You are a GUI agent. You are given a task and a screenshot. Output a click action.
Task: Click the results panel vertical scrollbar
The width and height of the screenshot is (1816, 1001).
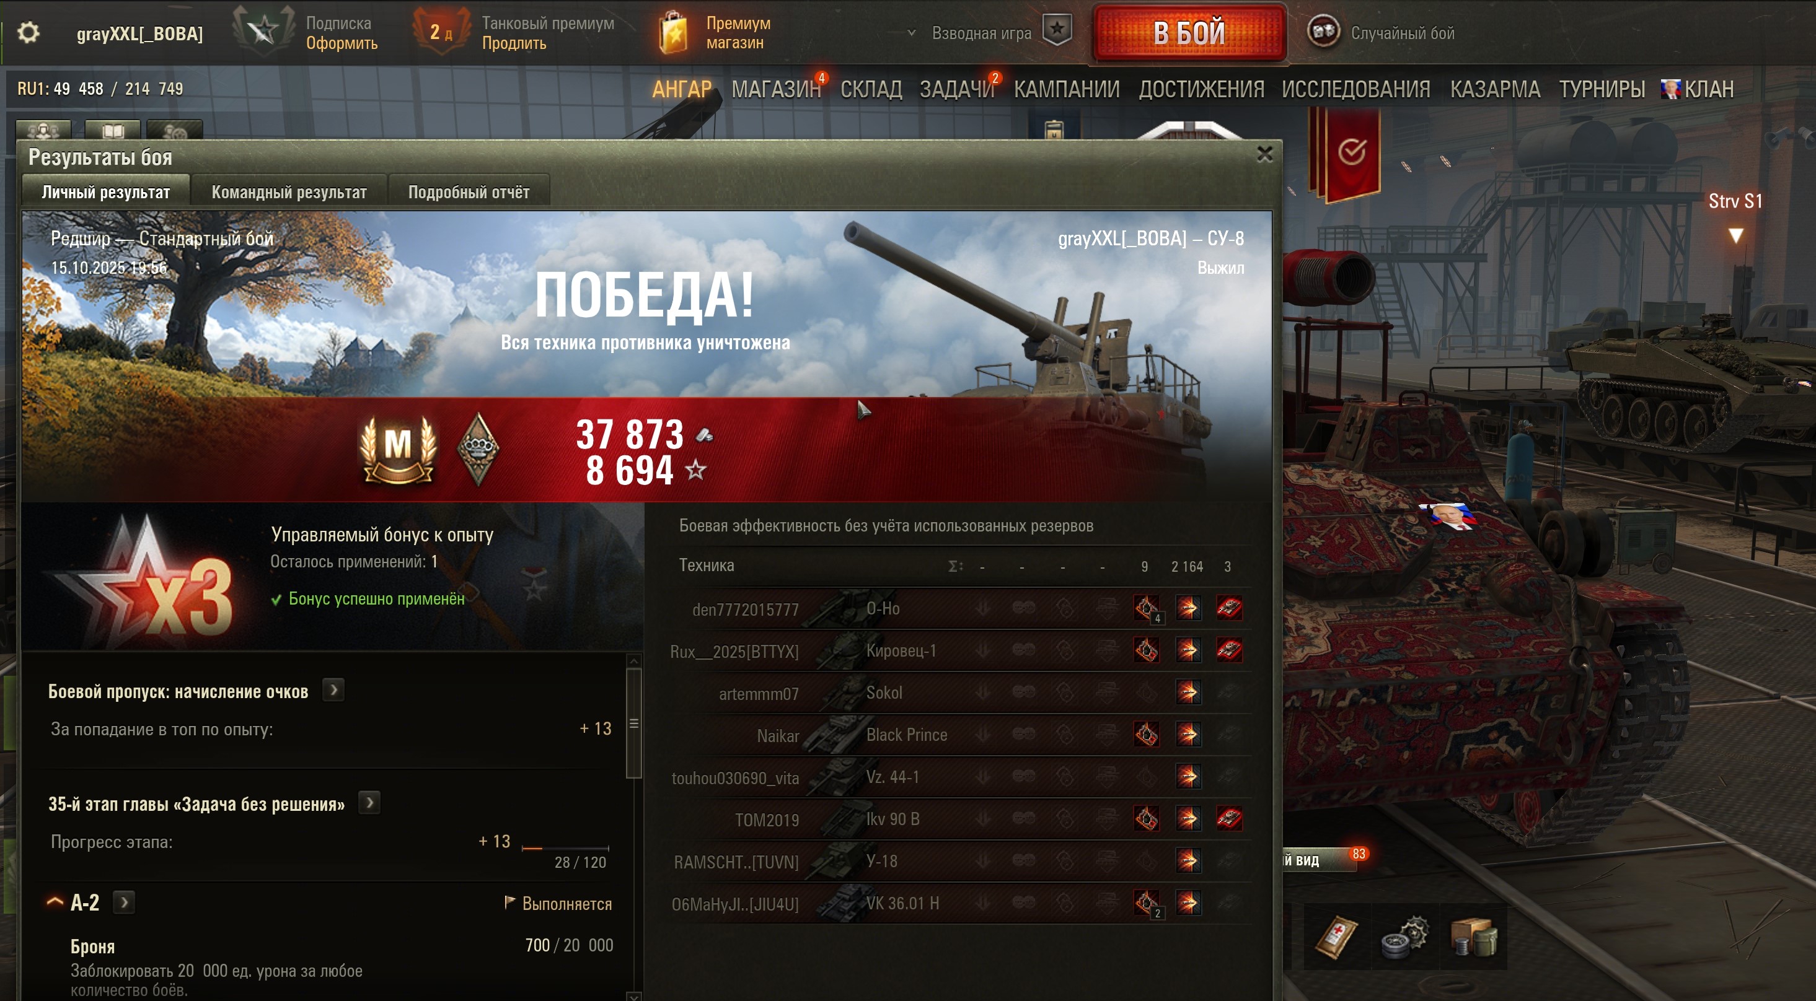coord(634,723)
